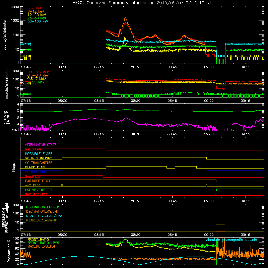Click the 09:15 time label under decimation panel
Image resolution: width=268 pixels, height=268 pixels.
(x=246, y=235)
